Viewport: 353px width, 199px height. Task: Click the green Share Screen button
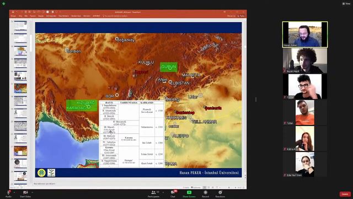[189, 193]
